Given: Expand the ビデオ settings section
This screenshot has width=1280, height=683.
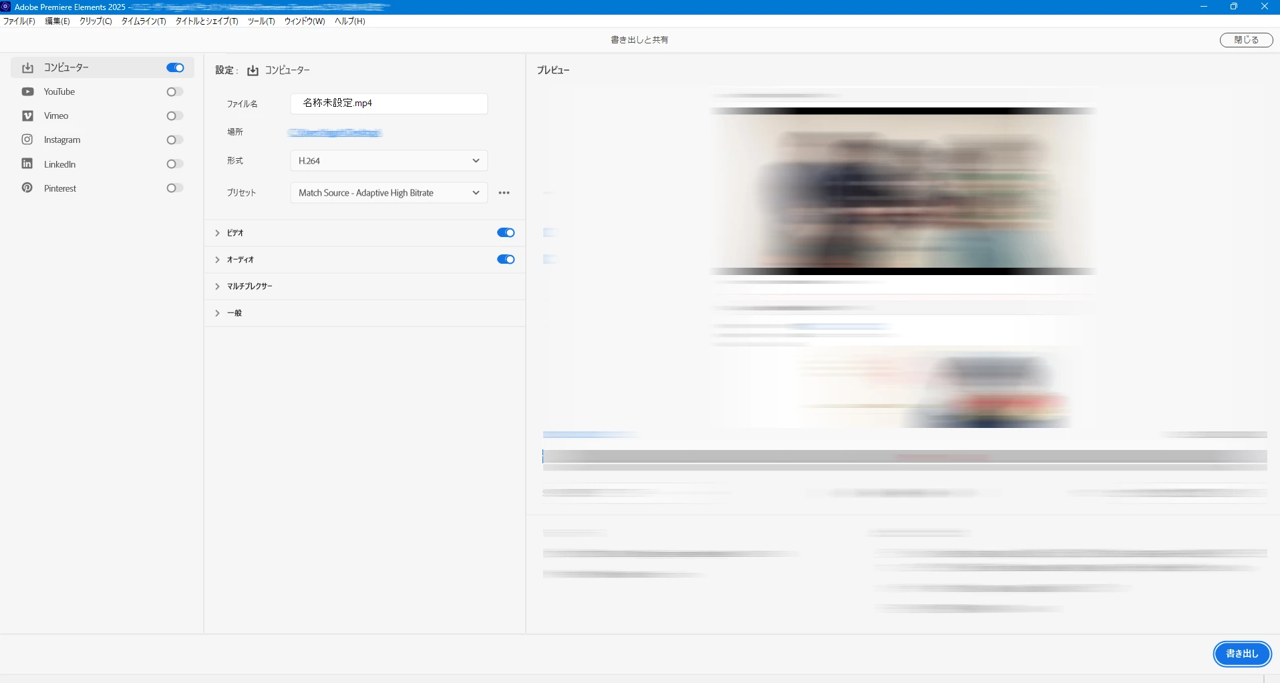Looking at the screenshot, I should click(217, 233).
